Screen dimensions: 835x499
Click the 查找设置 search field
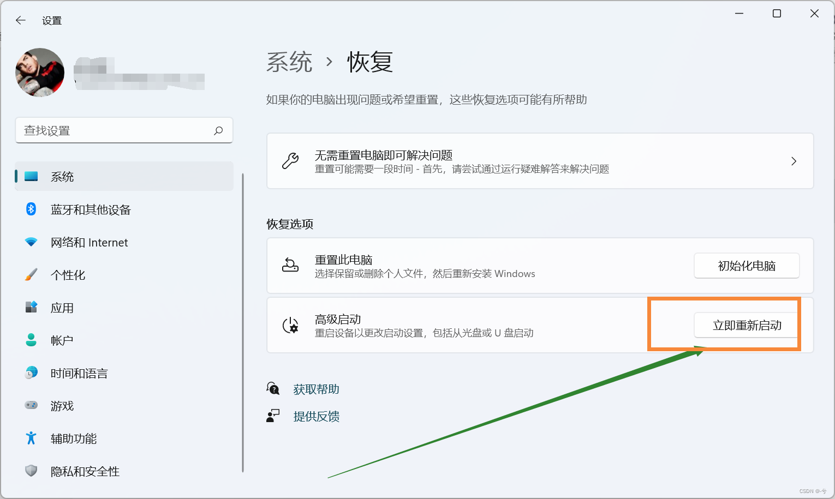click(124, 130)
